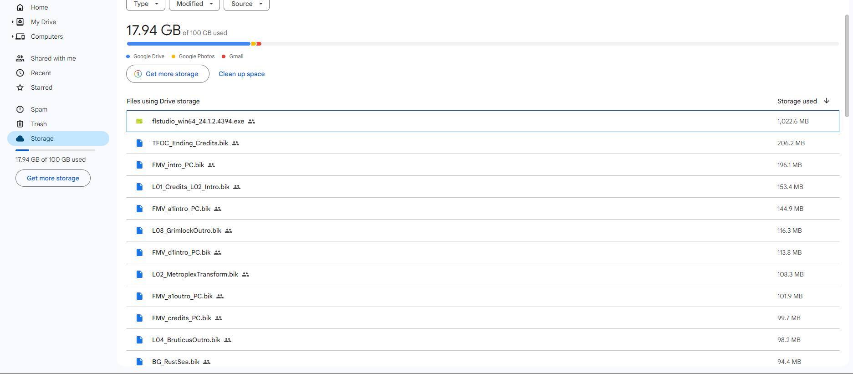The image size is (853, 374).
Task: Open the Modified filter dropdown
Action: click(x=194, y=4)
